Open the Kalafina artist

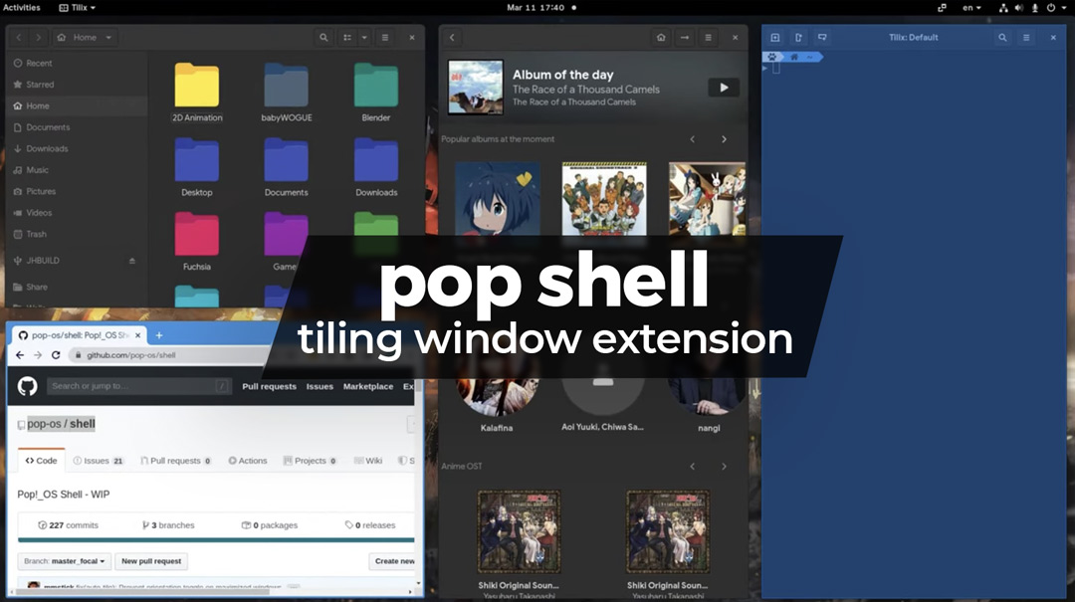(x=497, y=405)
